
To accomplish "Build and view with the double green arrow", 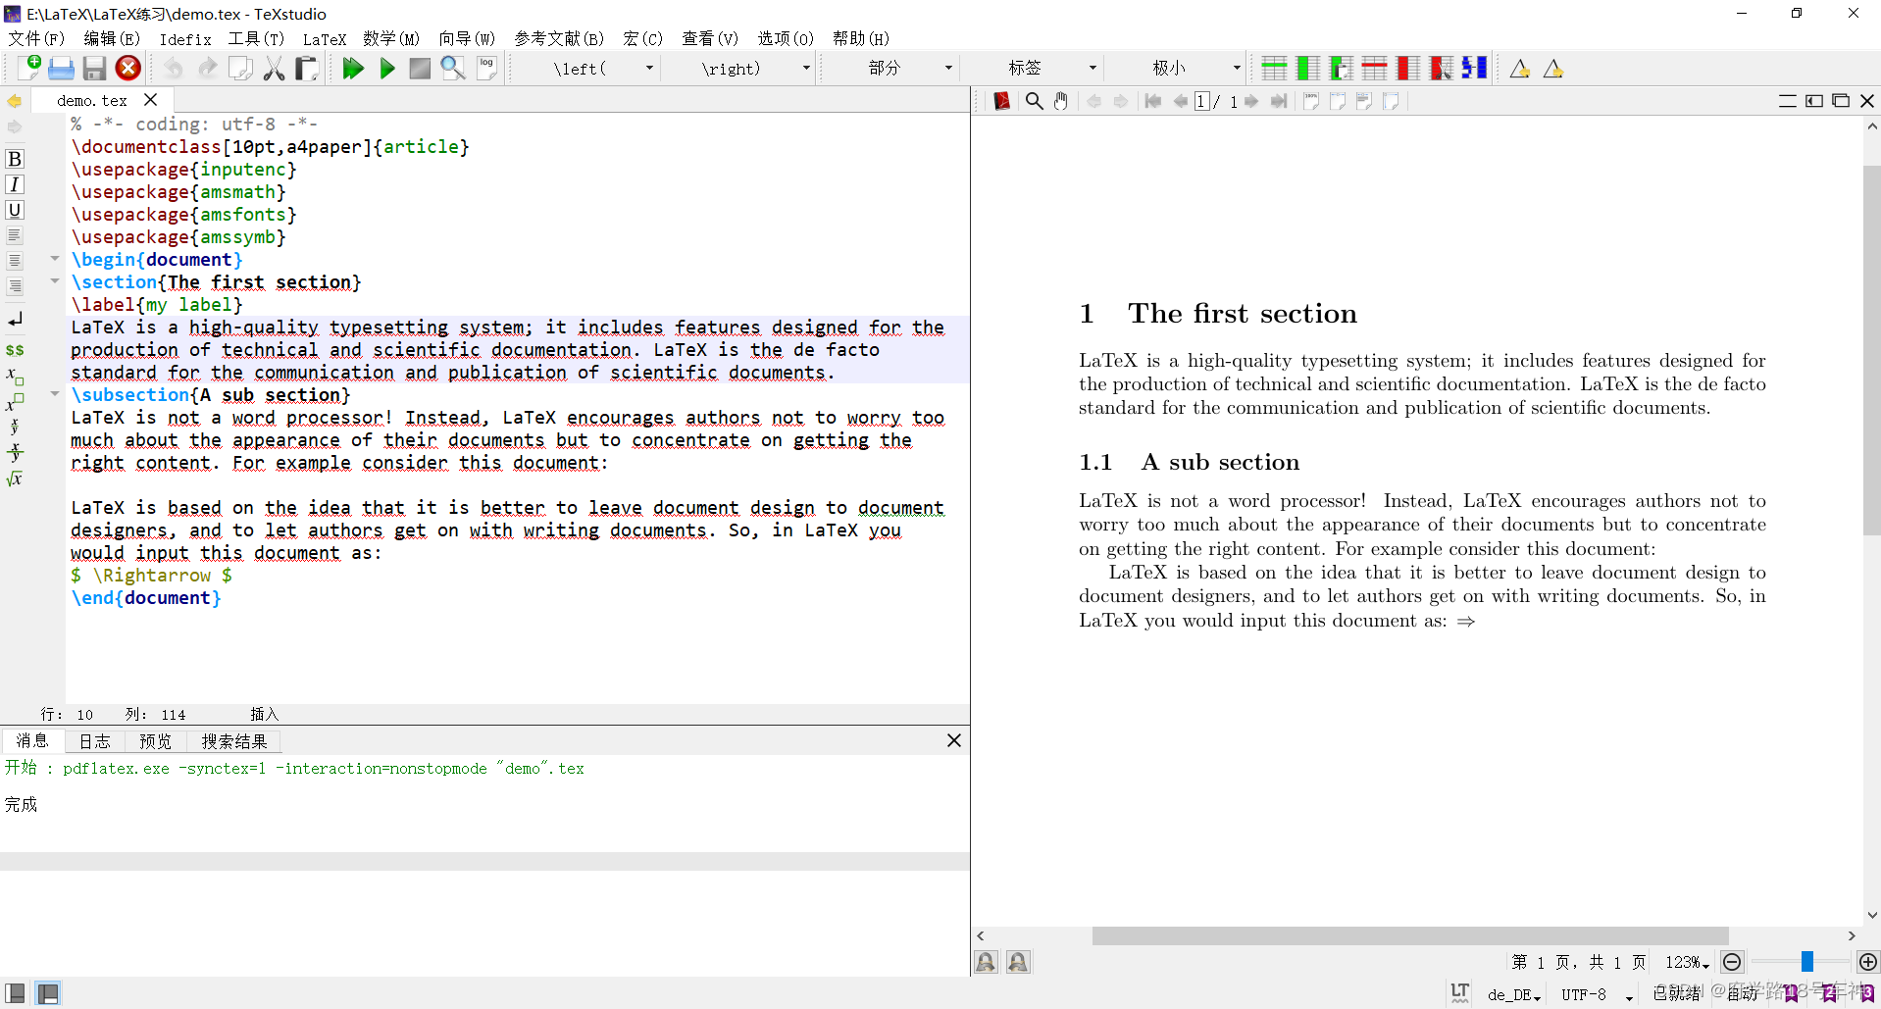I will point(353,68).
